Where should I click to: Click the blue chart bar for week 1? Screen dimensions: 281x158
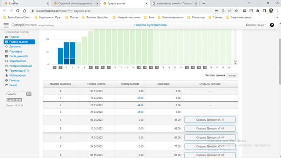coord(61,56)
